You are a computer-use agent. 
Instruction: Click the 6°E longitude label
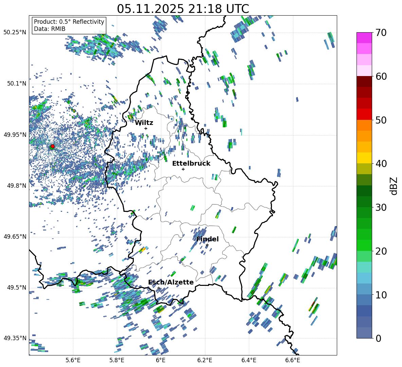click(x=161, y=360)
